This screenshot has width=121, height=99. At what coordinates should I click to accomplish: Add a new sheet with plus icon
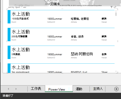(116, 89)
